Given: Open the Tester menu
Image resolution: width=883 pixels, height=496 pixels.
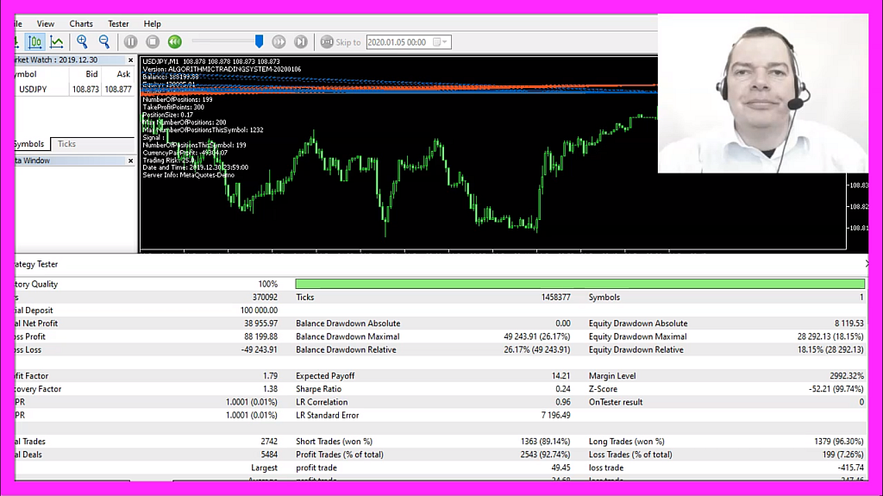Looking at the screenshot, I should point(118,23).
